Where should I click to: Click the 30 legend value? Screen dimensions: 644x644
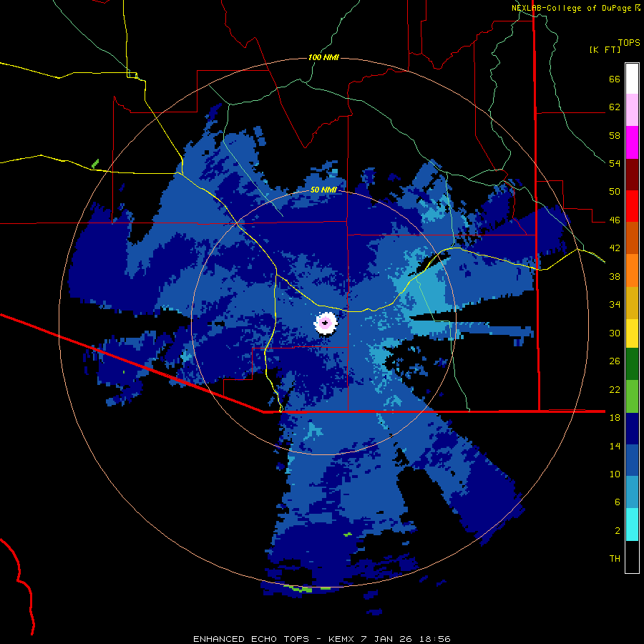[615, 333]
